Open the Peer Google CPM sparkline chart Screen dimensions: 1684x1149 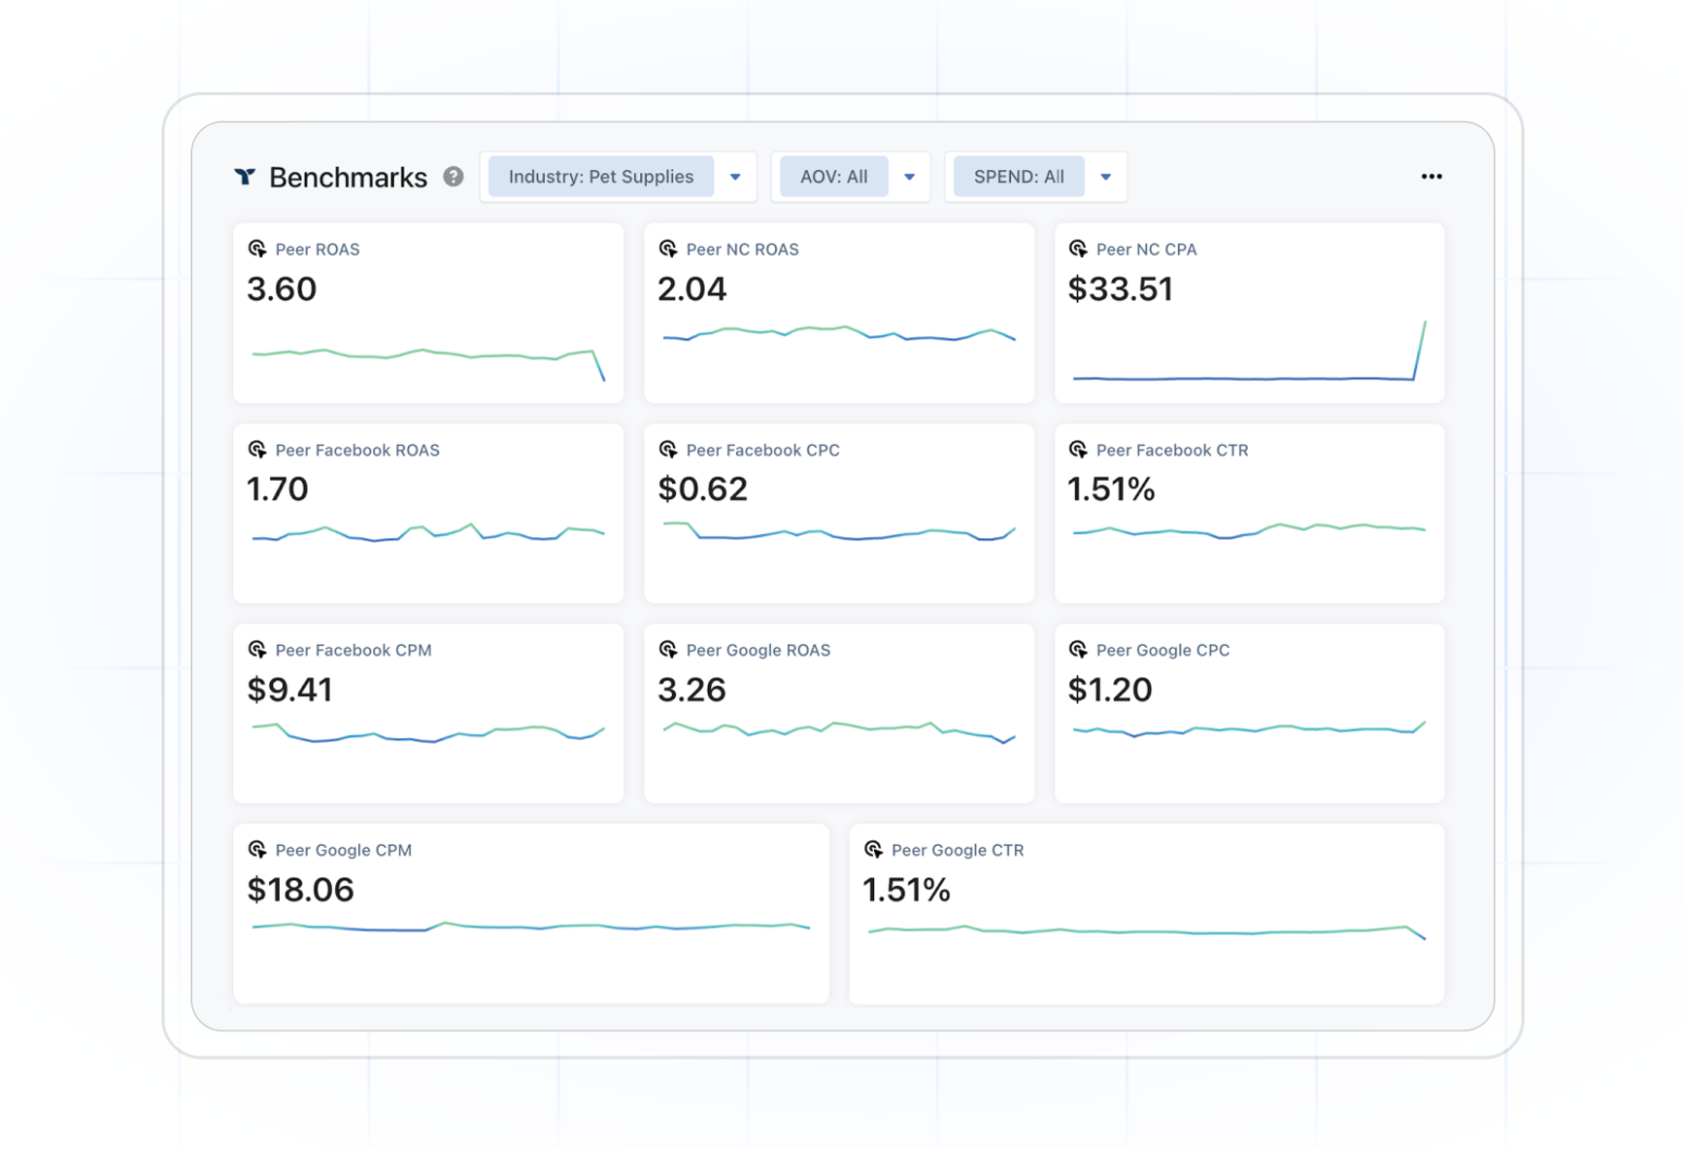(531, 927)
